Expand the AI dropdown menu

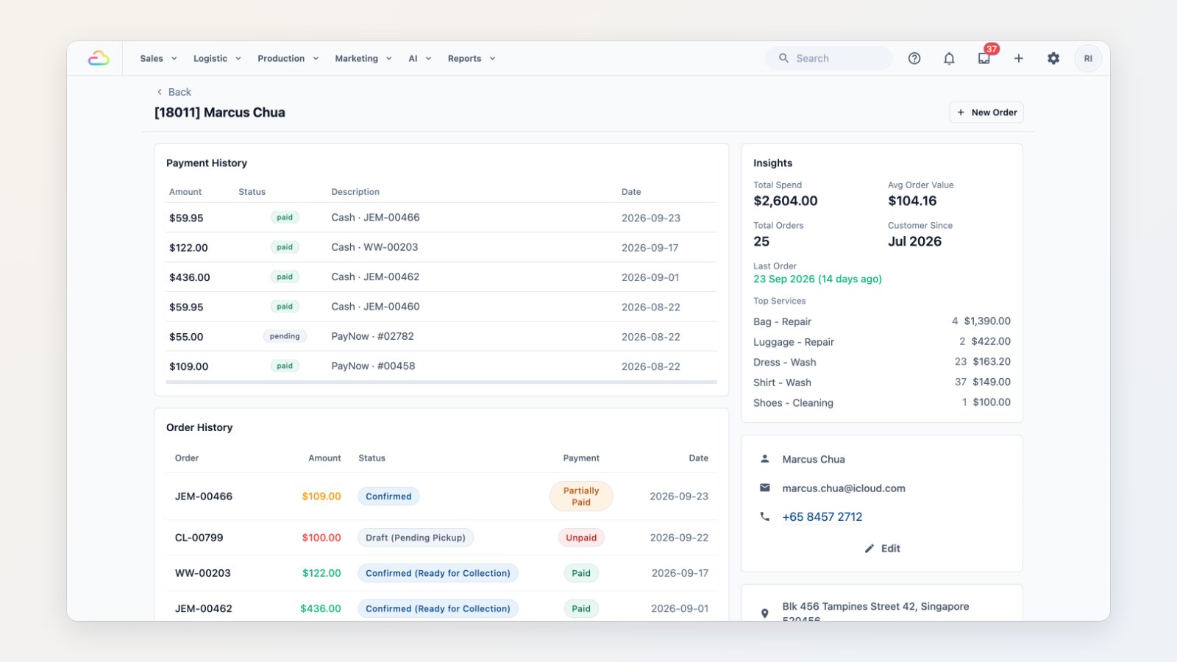click(420, 58)
